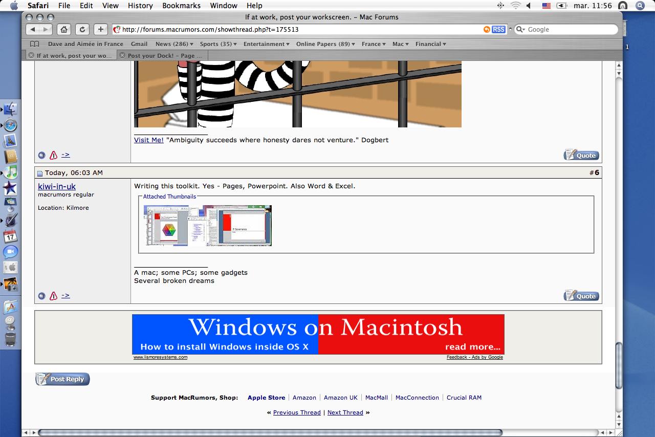Open the Trash in the Dock

[11, 339]
